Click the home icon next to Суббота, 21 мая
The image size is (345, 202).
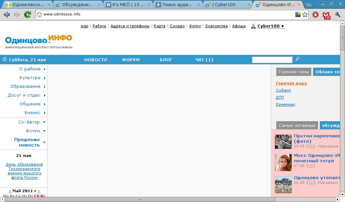pos(4,59)
